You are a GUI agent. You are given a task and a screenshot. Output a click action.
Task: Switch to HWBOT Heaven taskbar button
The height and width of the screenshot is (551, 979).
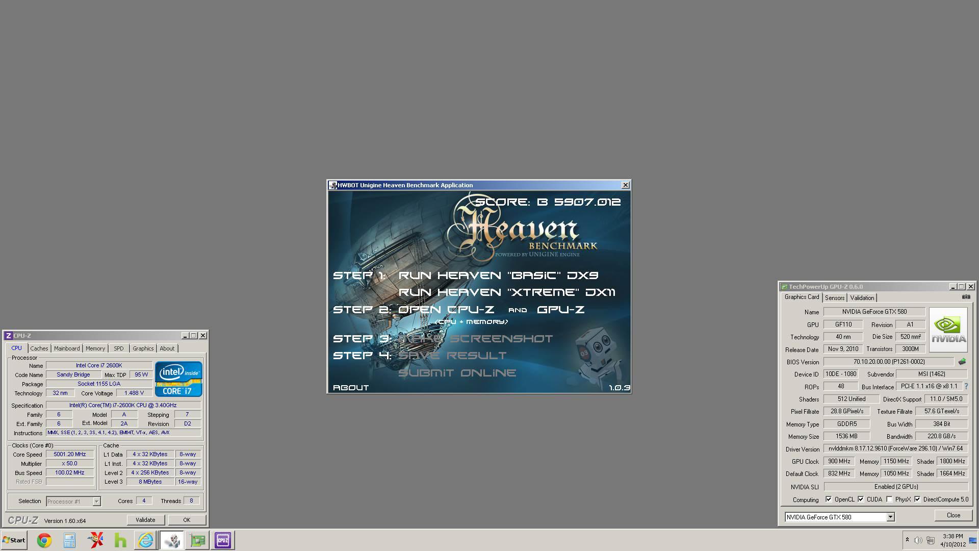point(172,540)
